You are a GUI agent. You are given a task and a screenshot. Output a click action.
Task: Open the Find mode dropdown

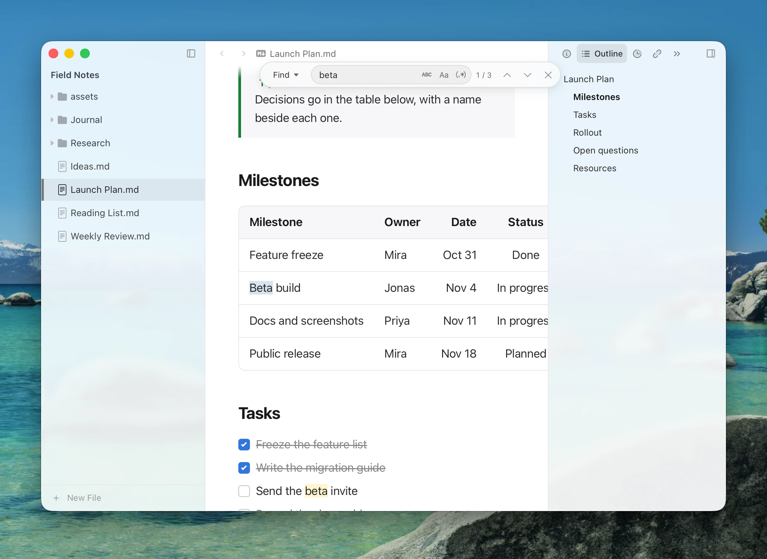pos(286,75)
